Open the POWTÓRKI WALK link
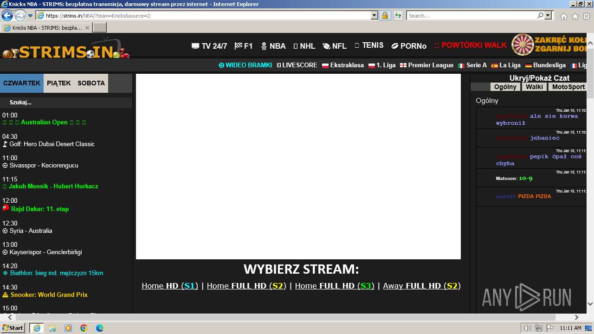594x334 pixels. (471, 45)
